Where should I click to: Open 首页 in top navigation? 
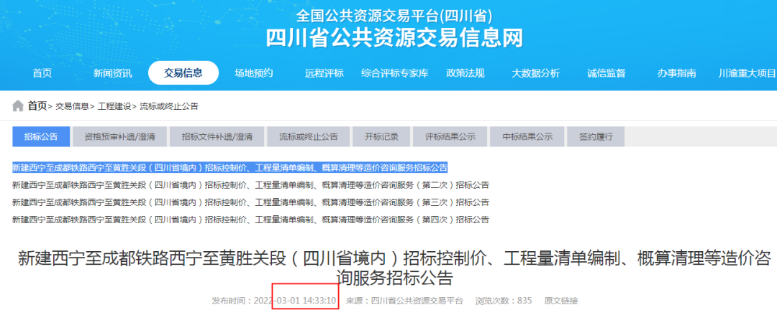point(42,73)
